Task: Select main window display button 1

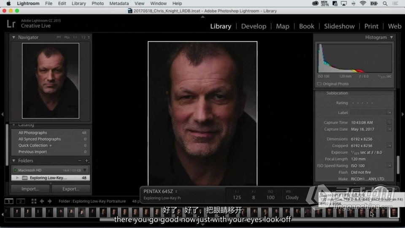Action: click(9, 201)
